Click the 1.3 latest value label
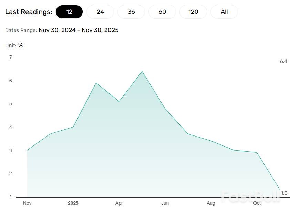 [284, 193]
